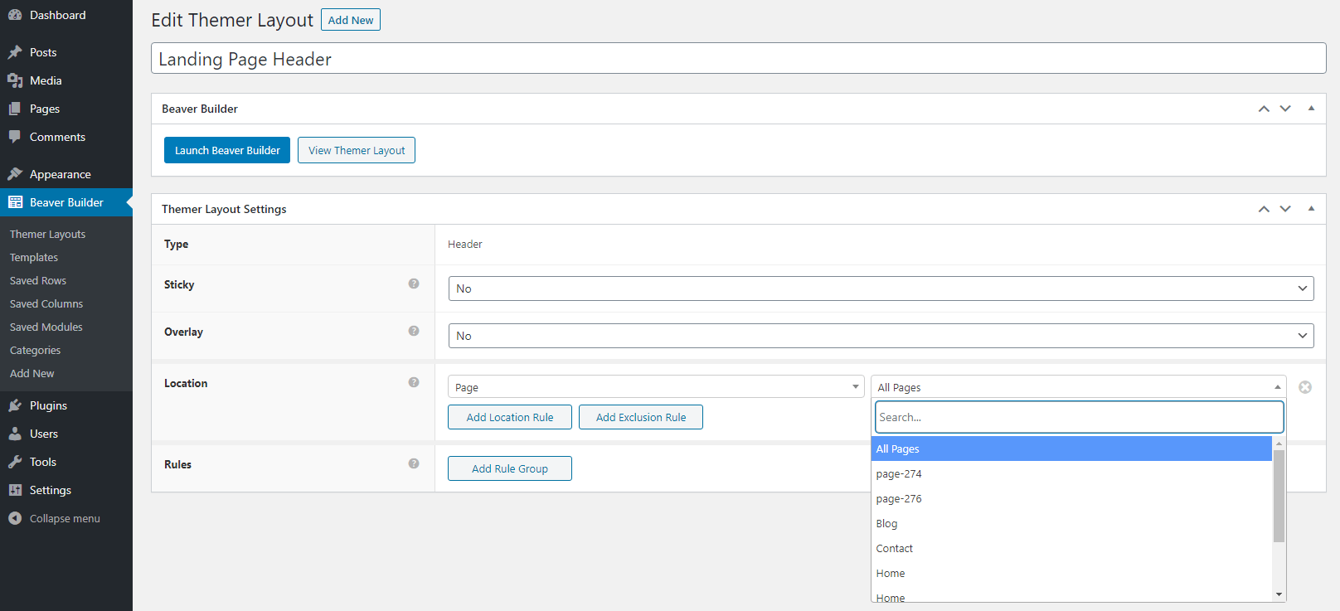Screen dimensions: 1340x611
Task: Click the dropdown list scrollbar thumb
Action: 1279,497
